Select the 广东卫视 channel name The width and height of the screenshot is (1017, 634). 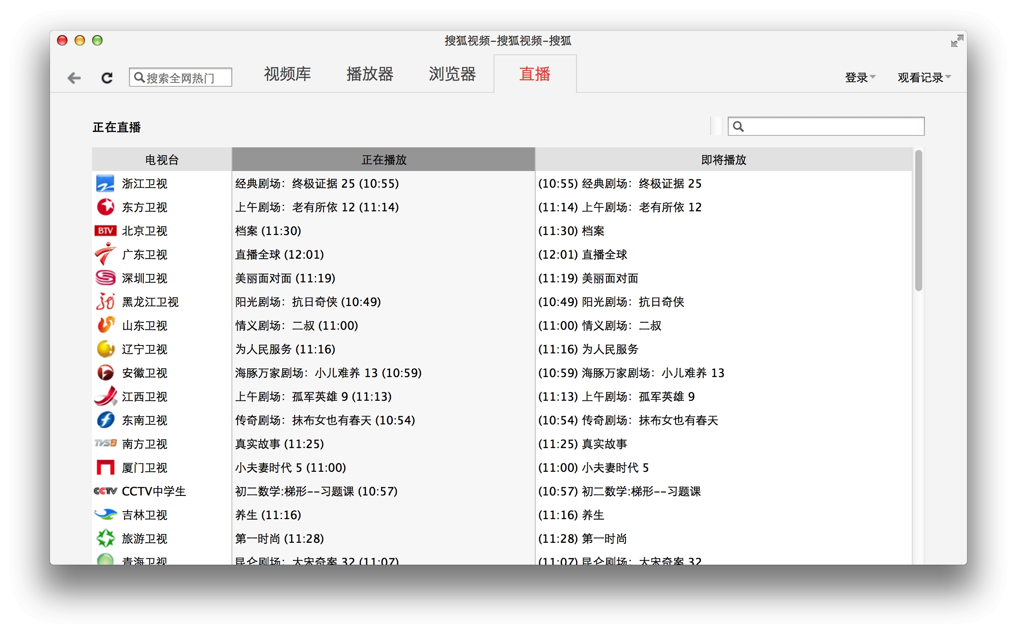(144, 255)
